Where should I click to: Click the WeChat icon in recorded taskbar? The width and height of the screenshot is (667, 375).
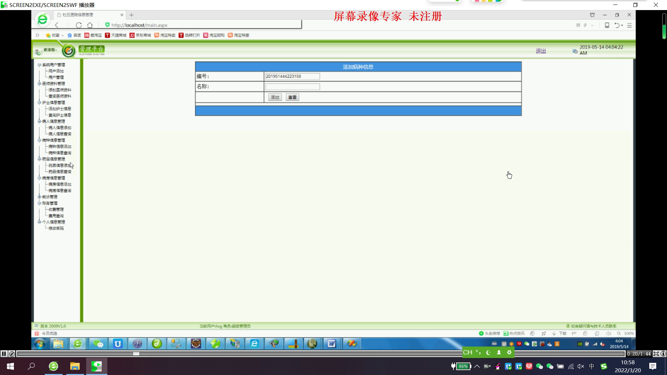tap(98, 344)
